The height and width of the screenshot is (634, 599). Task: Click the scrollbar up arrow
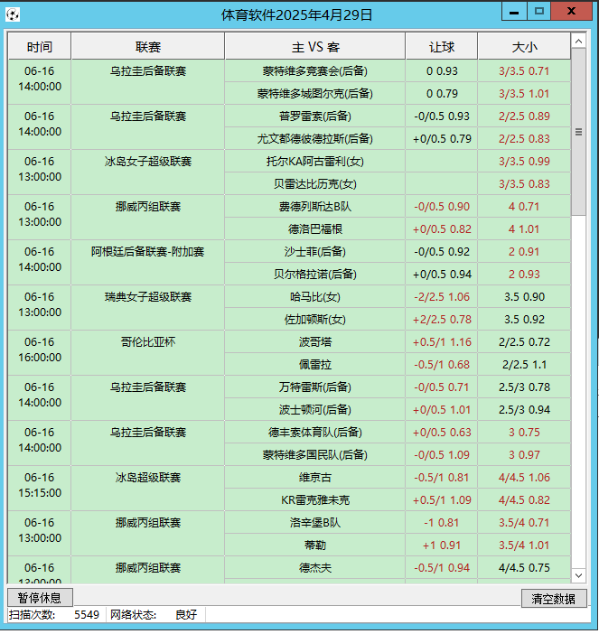(579, 41)
